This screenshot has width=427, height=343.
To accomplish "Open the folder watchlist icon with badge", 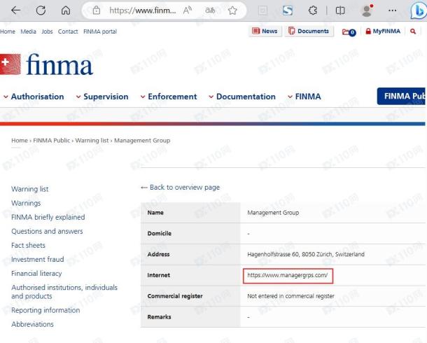I will point(349,32).
